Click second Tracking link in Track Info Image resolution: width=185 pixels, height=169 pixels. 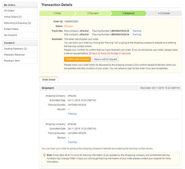(x=137, y=34)
